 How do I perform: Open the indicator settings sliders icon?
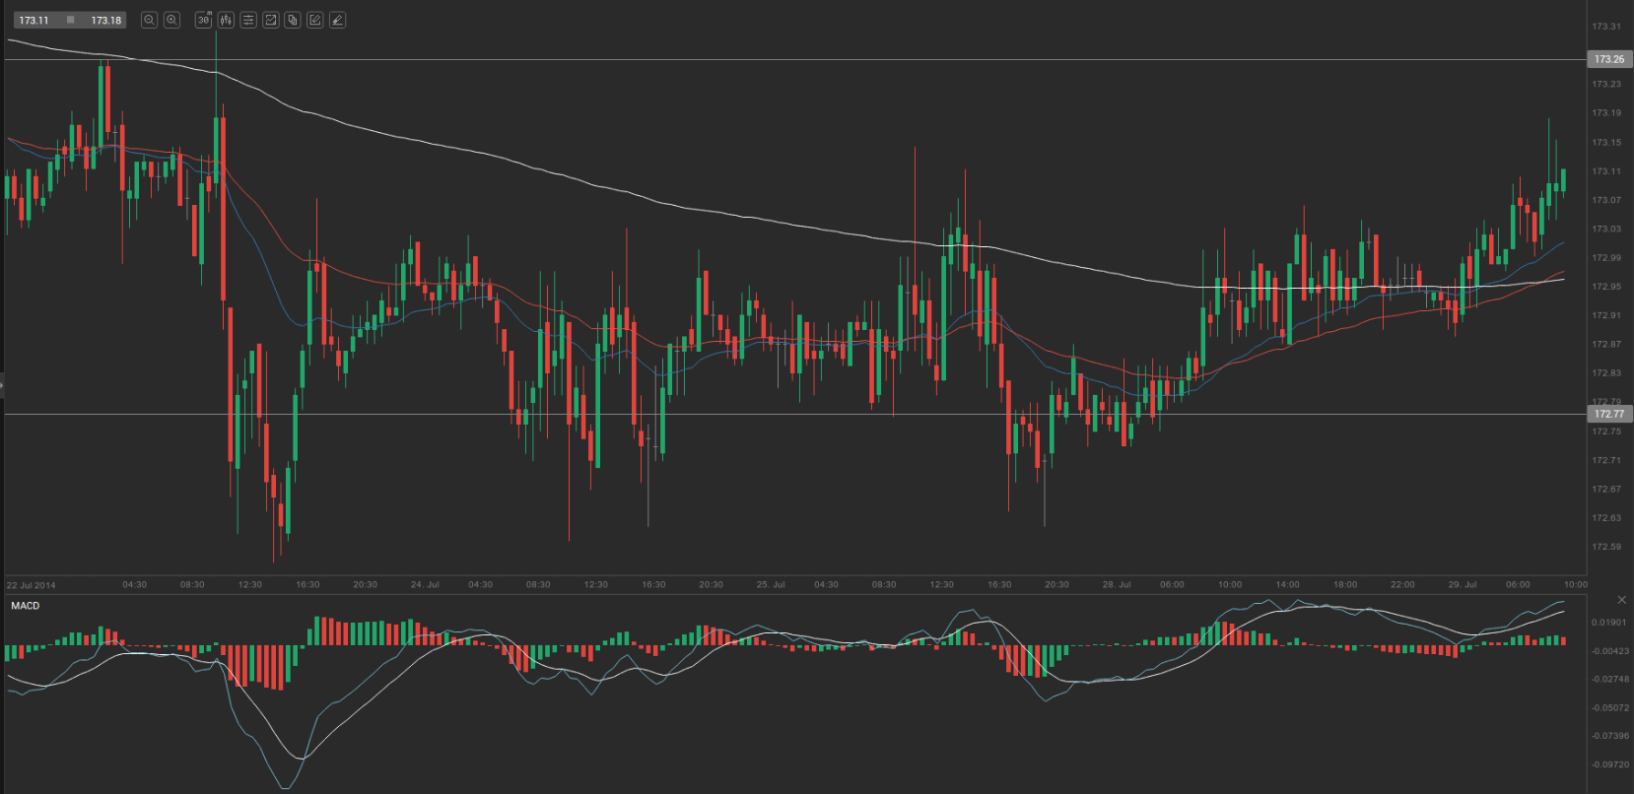tap(248, 20)
